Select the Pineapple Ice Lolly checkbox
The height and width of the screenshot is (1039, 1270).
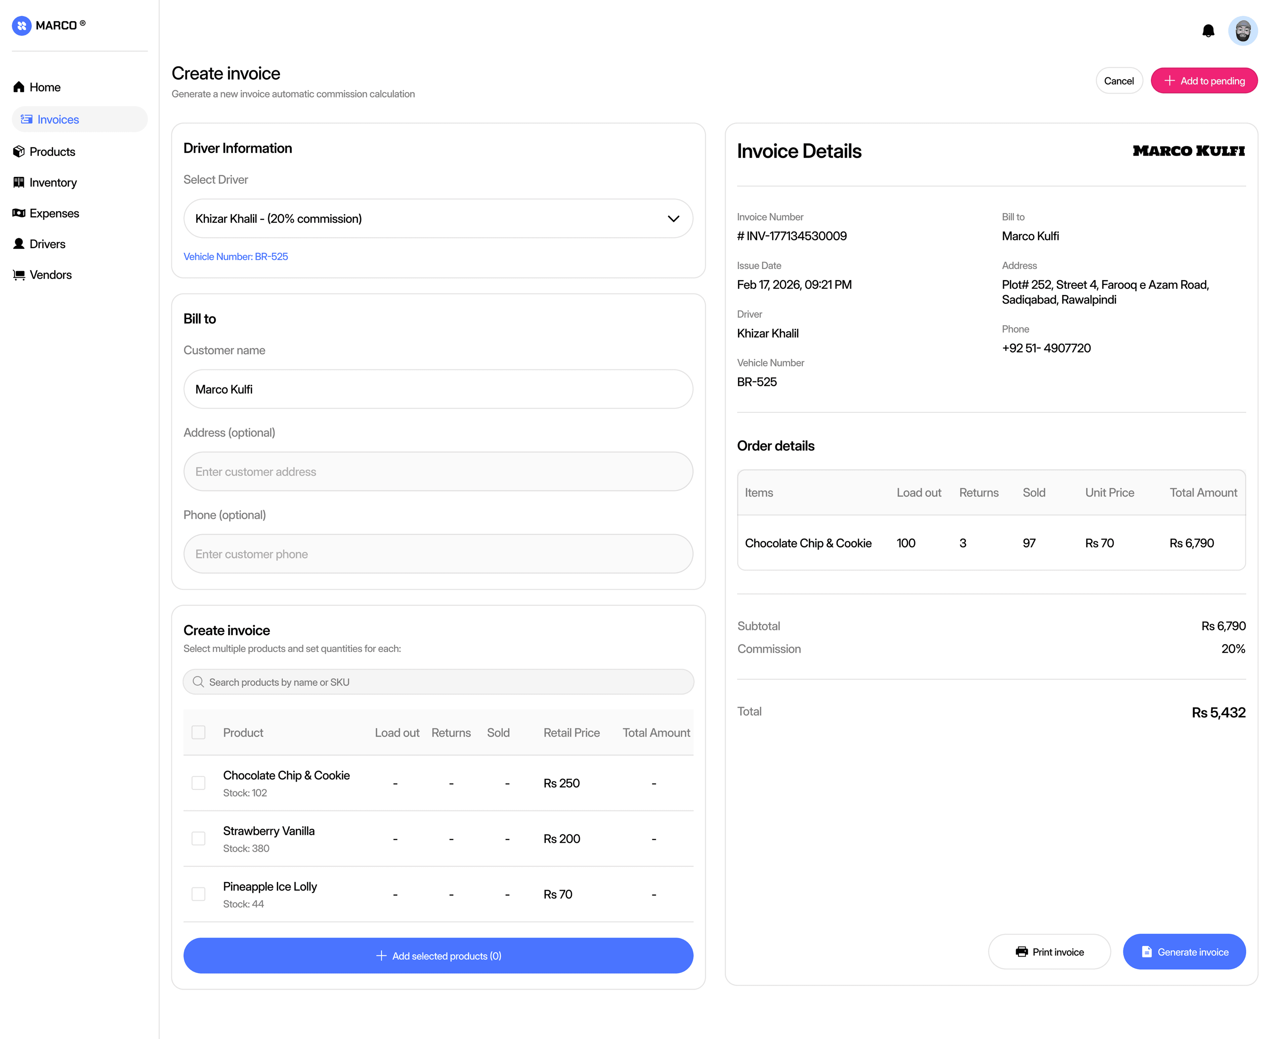coord(198,894)
